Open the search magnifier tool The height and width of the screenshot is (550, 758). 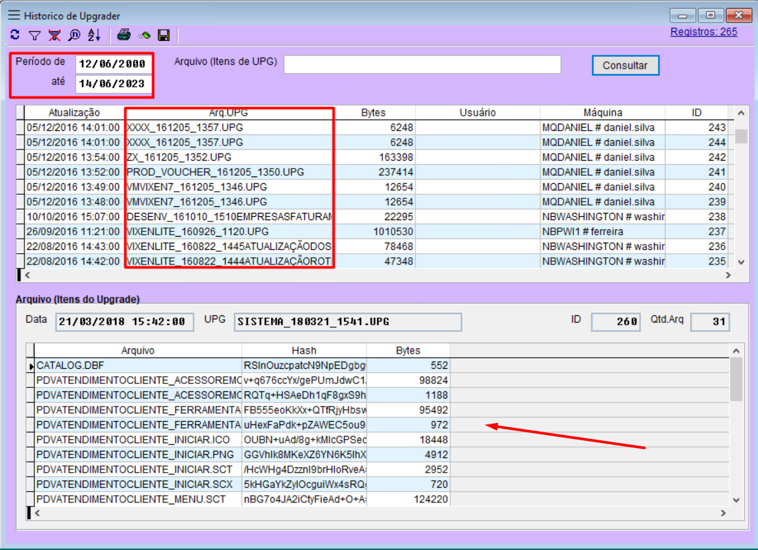(x=74, y=35)
